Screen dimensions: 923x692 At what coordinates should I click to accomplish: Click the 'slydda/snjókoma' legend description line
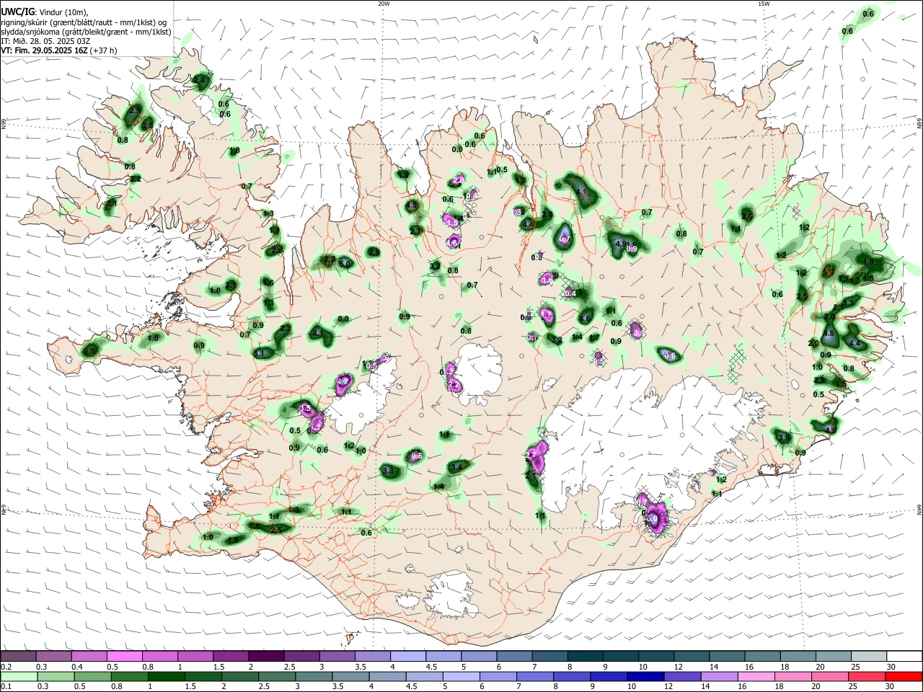(x=86, y=32)
